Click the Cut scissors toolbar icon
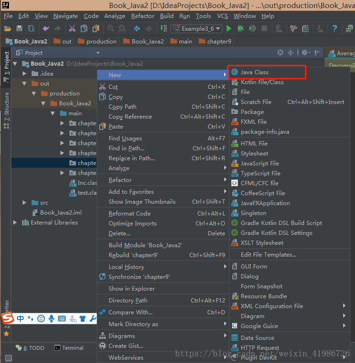The width and height of the screenshot is (355, 363). pos(72,29)
